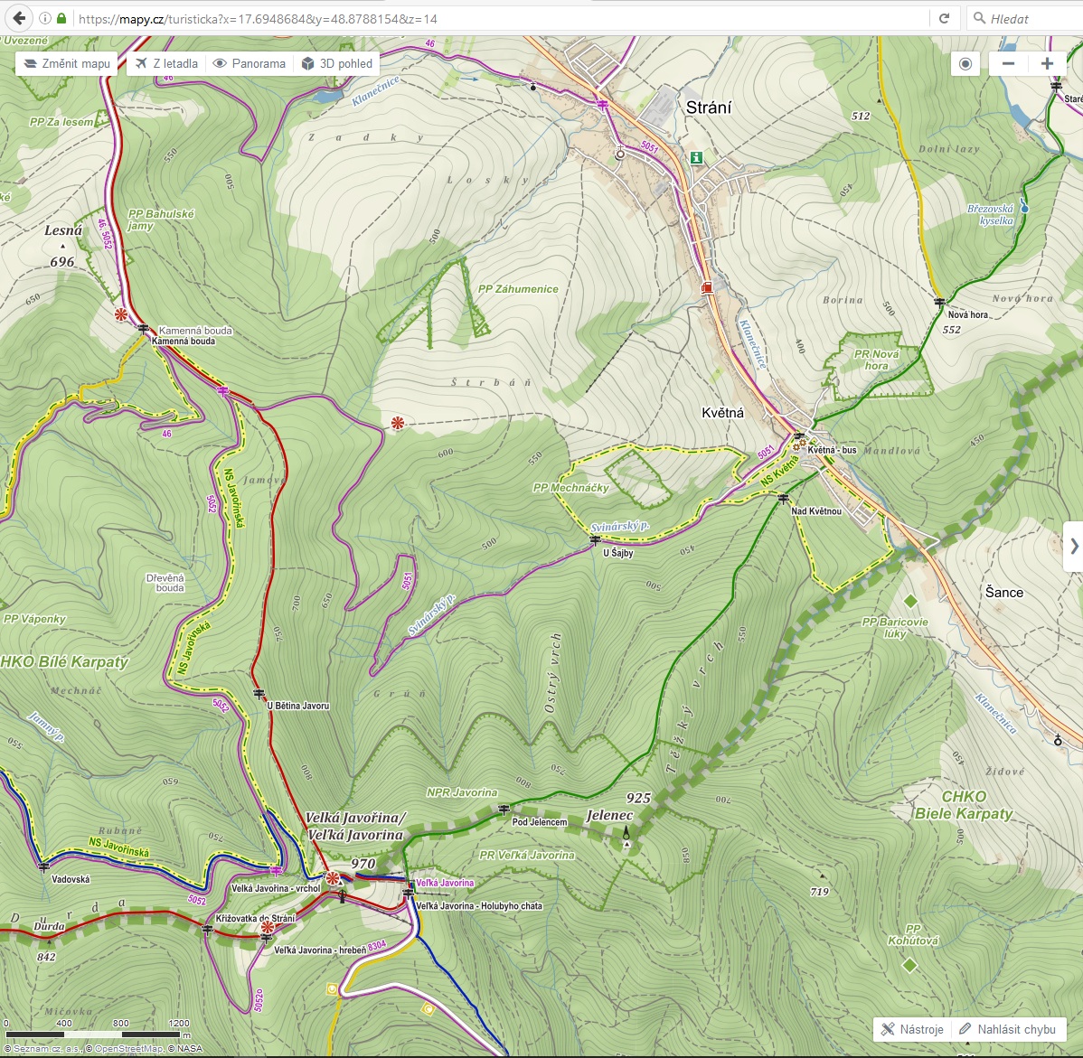This screenshot has height=1058, width=1083.
Task: Click the red bus stop icon below Strání
Action: (706, 288)
